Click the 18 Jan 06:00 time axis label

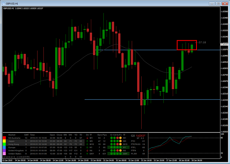197,160
